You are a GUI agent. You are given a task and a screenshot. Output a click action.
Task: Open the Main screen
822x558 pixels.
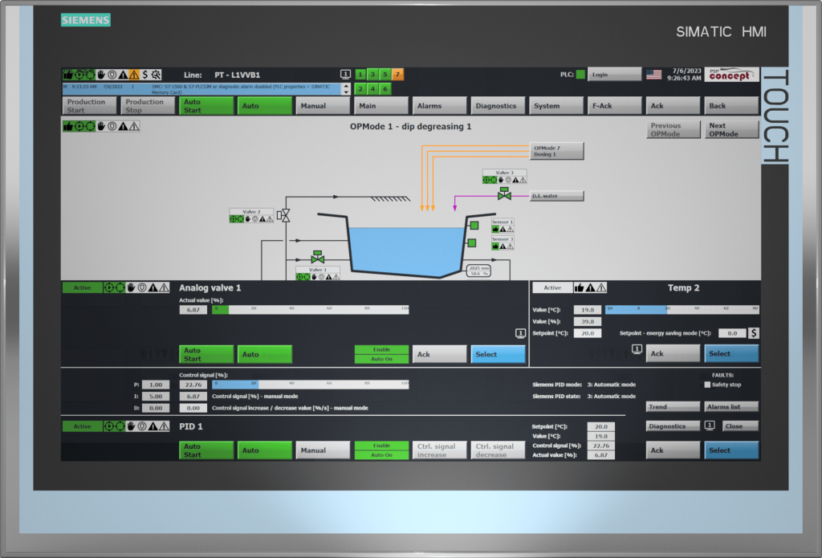pyautogui.click(x=381, y=105)
